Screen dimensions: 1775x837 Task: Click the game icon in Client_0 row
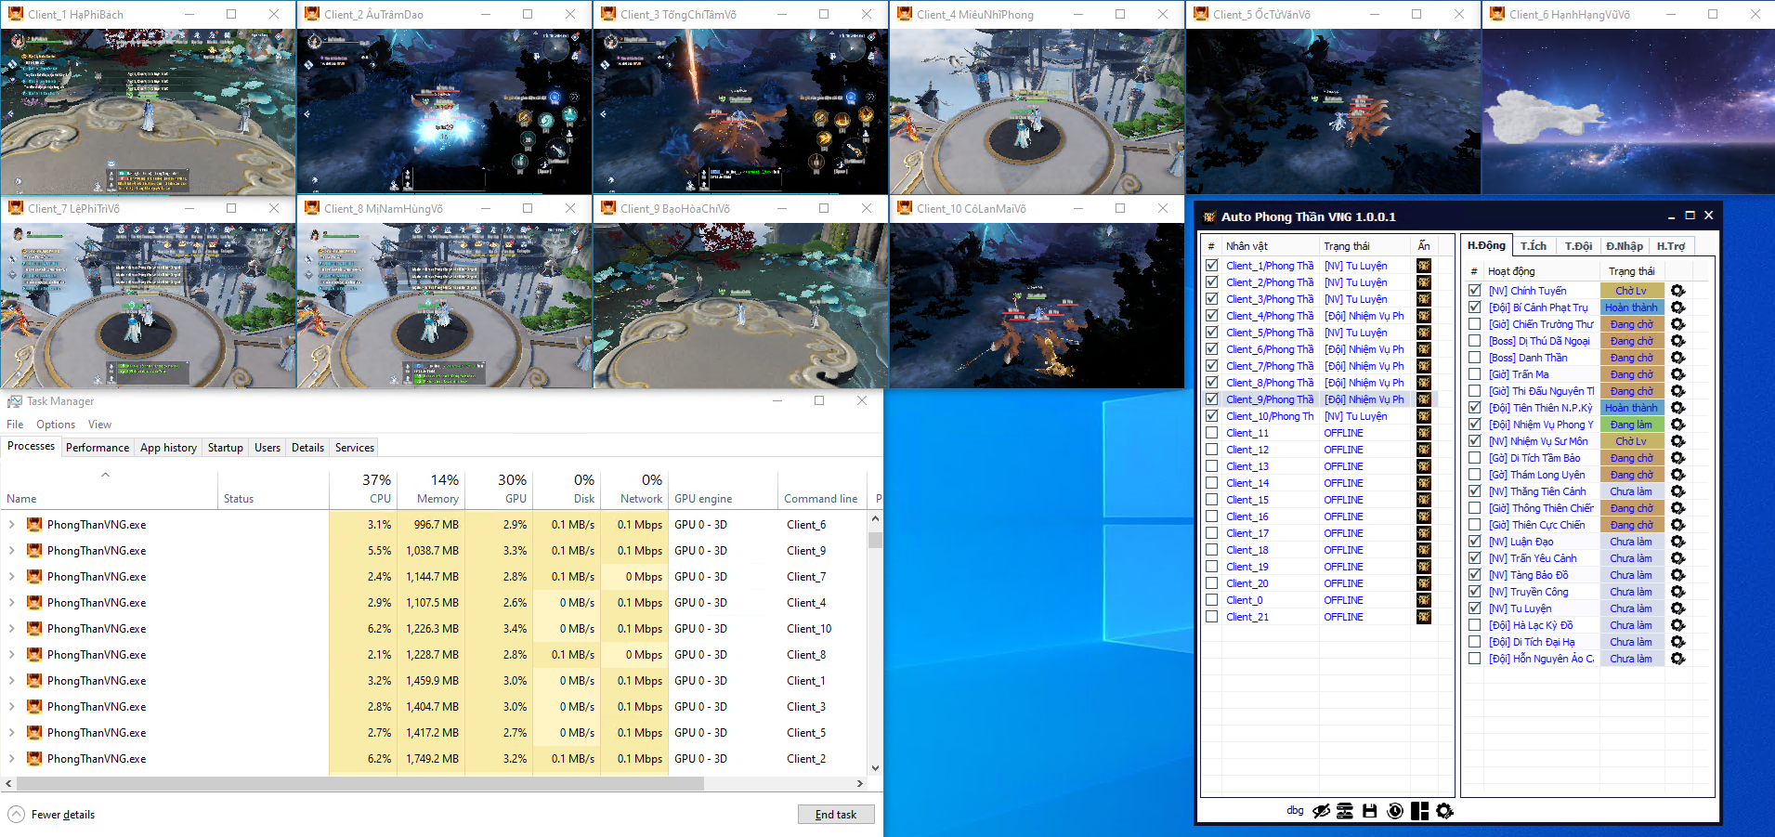1424,600
